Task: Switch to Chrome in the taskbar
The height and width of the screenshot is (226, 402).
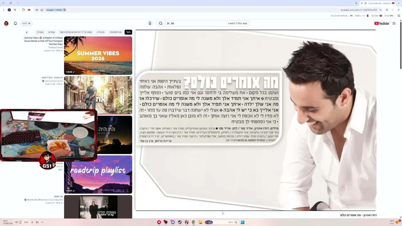Action: coord(193,222)
